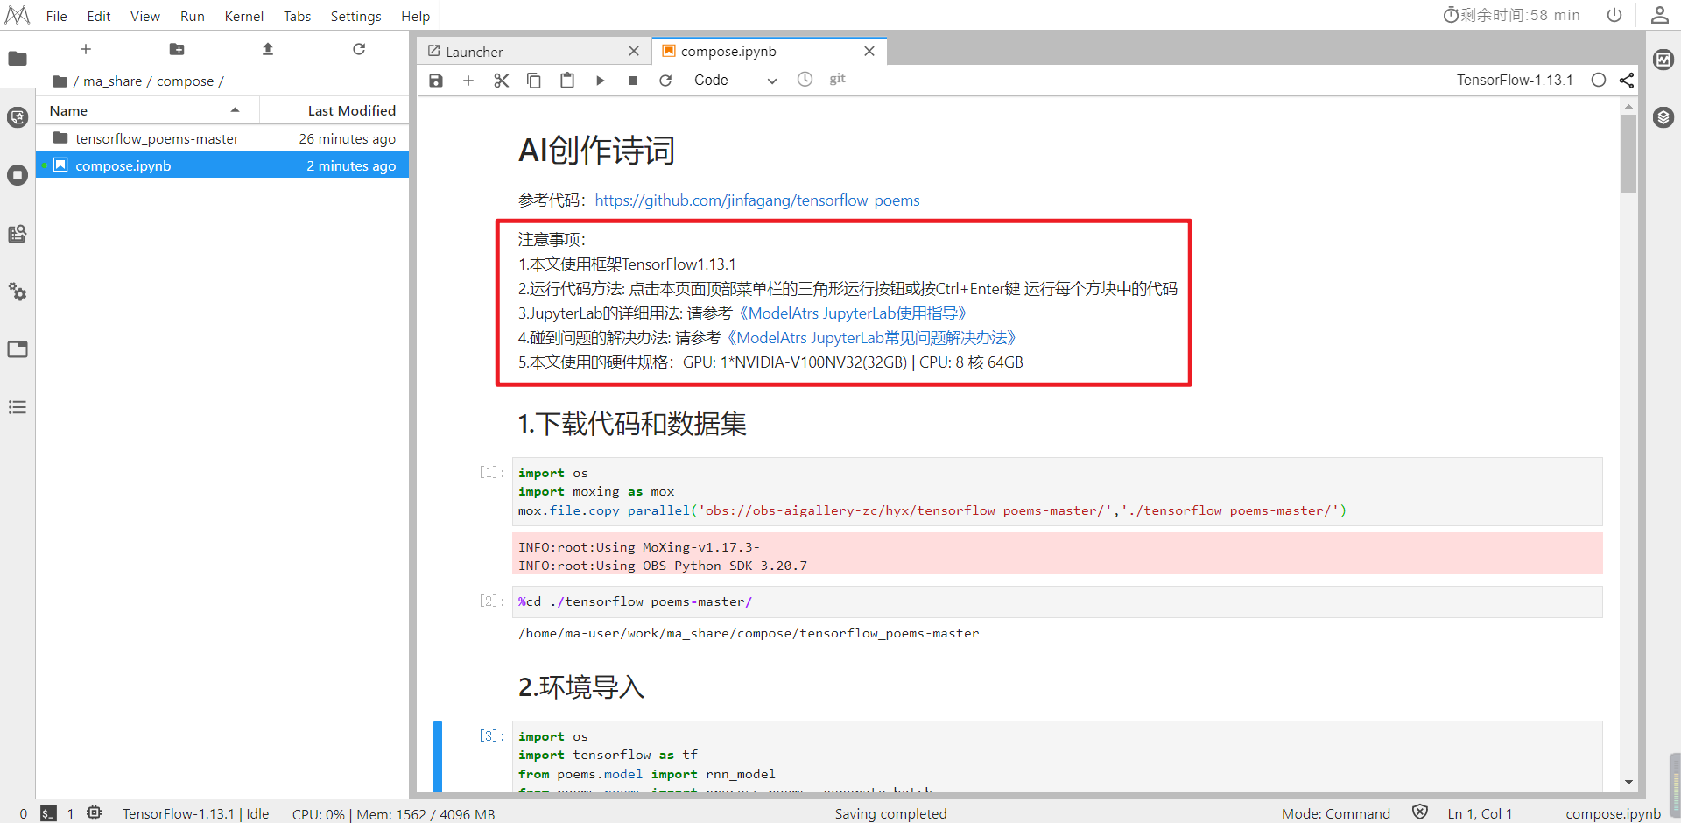Open the running terminals and kernels panel

pyautogui.click(x=18, y=175)
